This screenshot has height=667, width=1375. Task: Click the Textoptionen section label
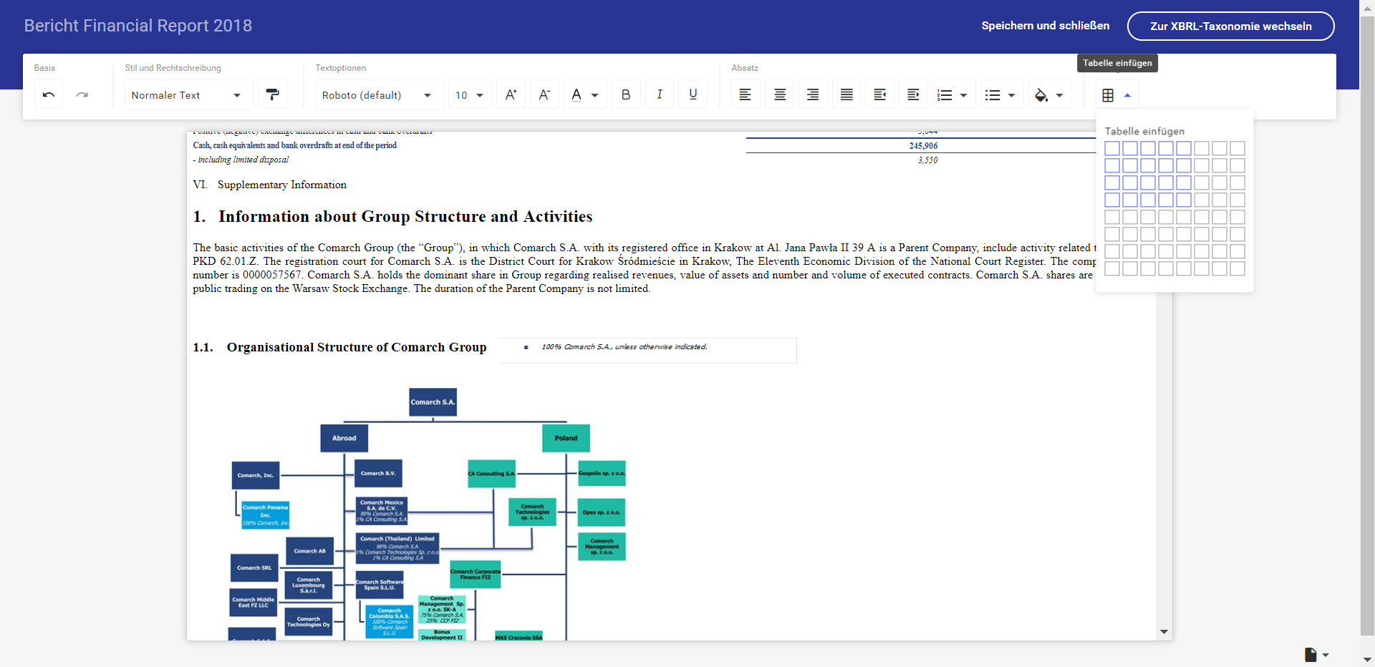point(341,68)
